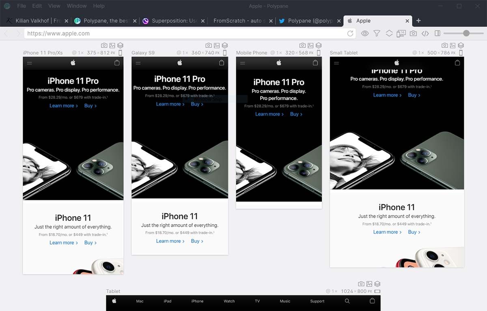Click shopping bag in Small Tablet pane
487x311 pixels.
pos(457,62)
